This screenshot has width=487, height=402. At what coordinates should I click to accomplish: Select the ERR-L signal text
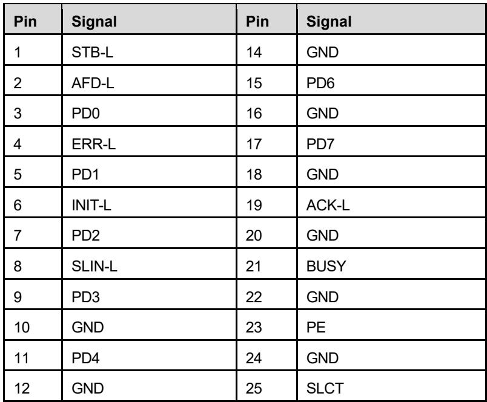(x=93, y=144)
